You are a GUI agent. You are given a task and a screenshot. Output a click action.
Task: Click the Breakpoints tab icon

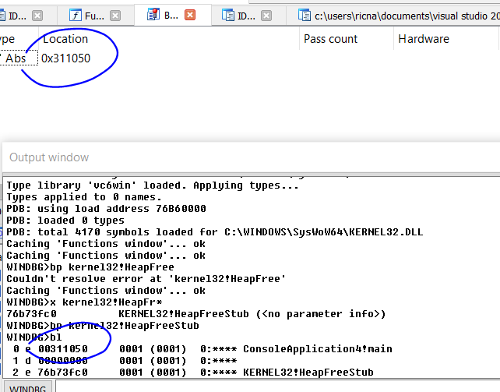[x=152, y=15]
